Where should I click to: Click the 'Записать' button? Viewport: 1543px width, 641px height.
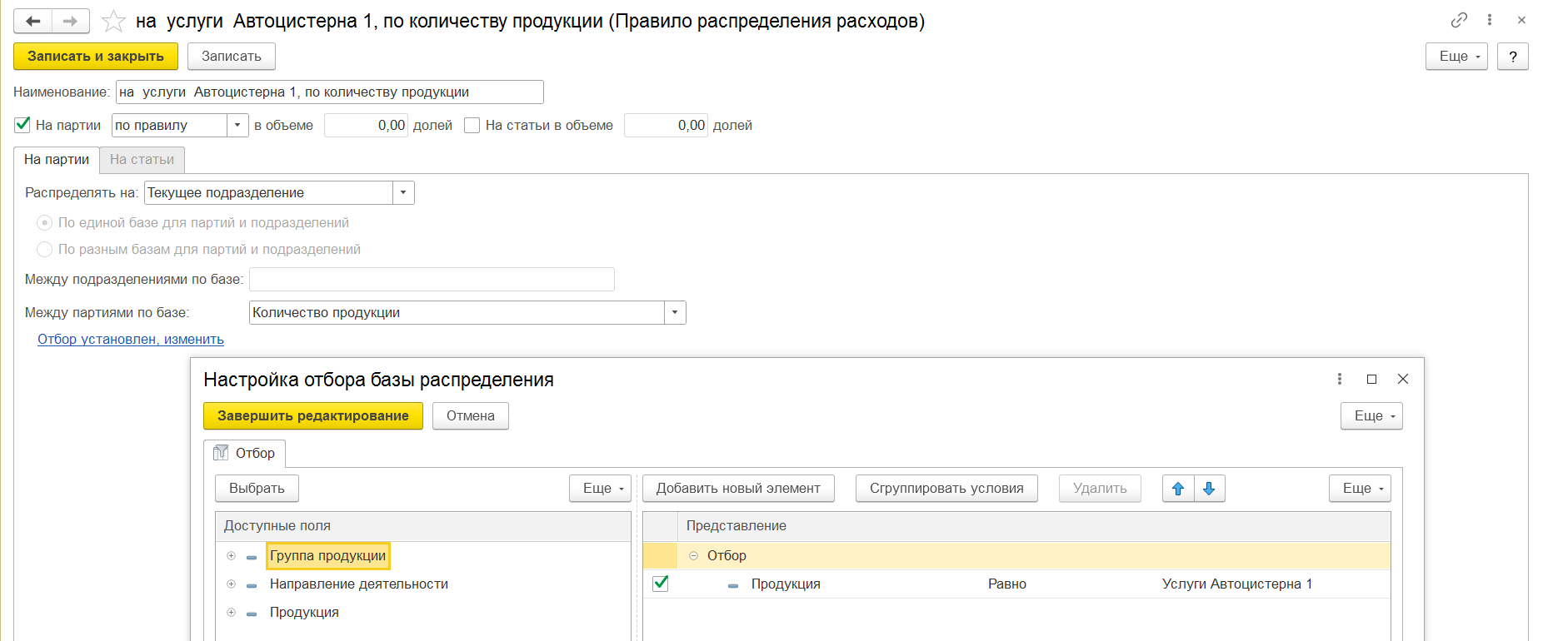232,57
